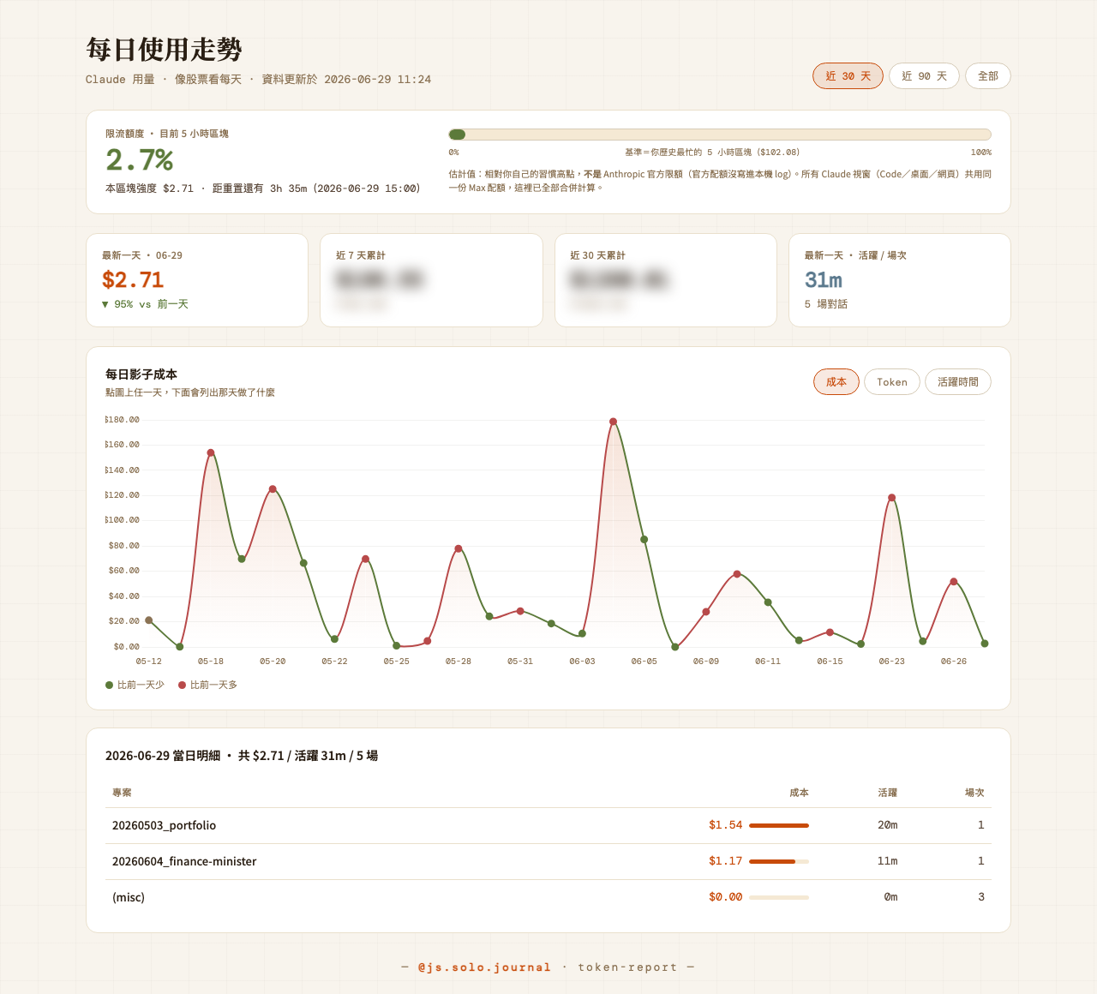The height and width of the screenshot is (994, 1097).
Task: Click the 20260604_finance-minister project row
Action: (x=548, y=861)
